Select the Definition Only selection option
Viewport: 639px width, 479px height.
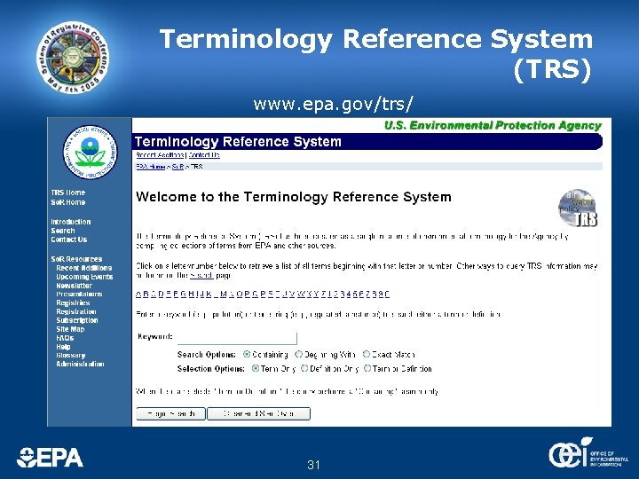tap(304, 369)
